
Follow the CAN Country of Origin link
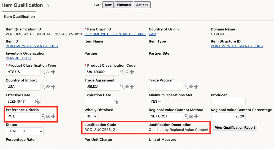pos(152,34)
